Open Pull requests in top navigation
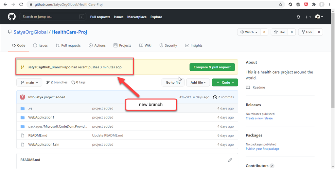 pos(100,17)
